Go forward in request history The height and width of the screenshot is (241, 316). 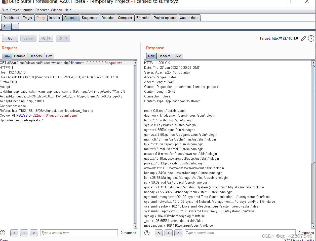(x=60, y=38)
